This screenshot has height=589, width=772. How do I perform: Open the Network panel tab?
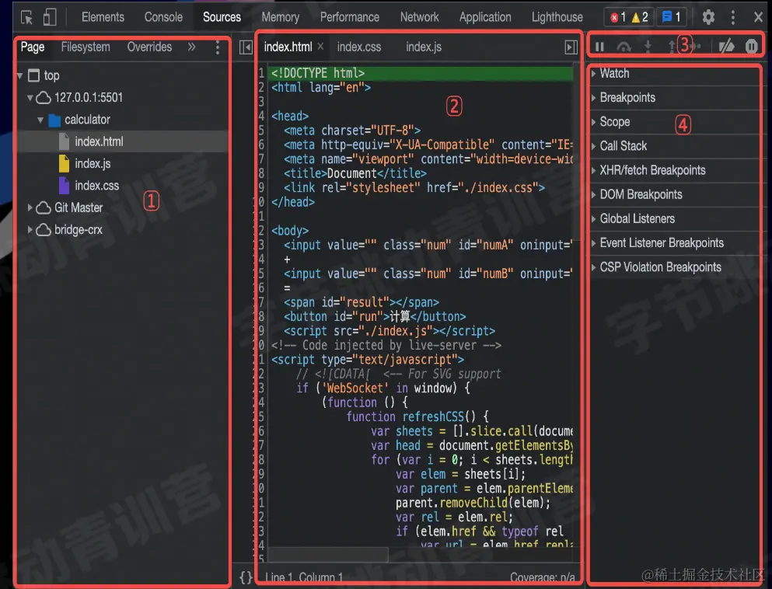pos(419,17)
